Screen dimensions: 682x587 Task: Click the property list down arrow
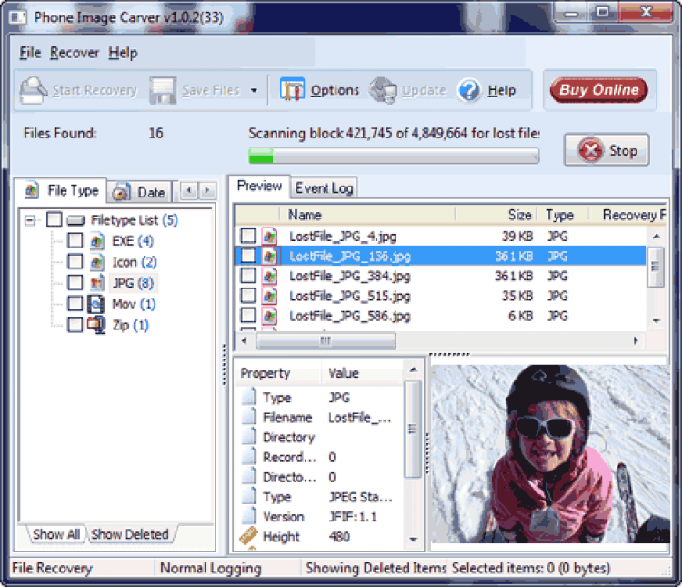tap(413, 539)
